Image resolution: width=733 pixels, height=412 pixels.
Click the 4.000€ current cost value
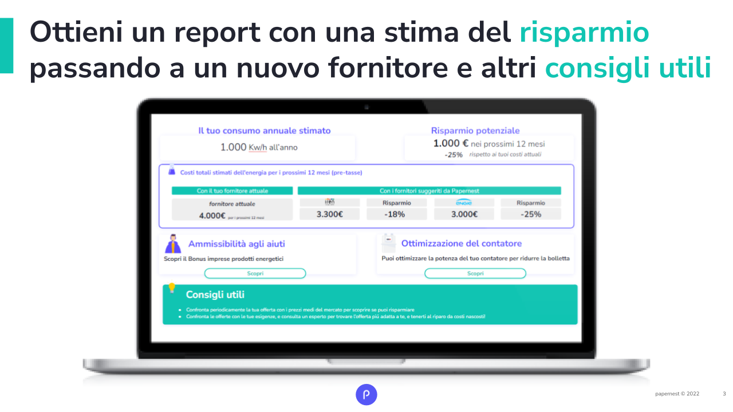tap(212, 216)
